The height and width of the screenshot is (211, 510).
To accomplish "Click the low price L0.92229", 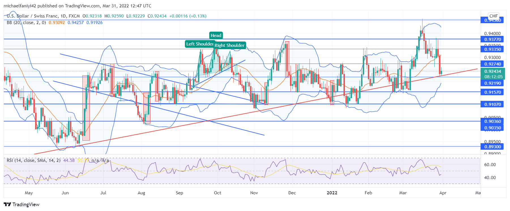I will point(136,16).
